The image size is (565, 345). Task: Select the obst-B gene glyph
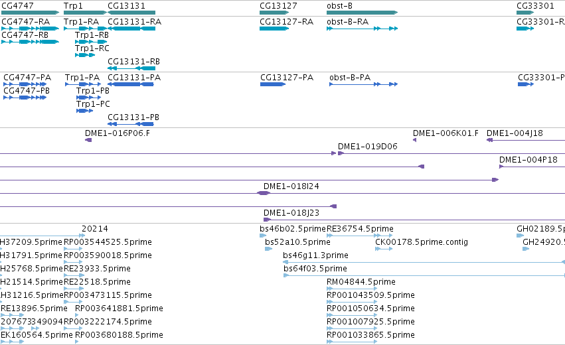click(x=362, y=13)
